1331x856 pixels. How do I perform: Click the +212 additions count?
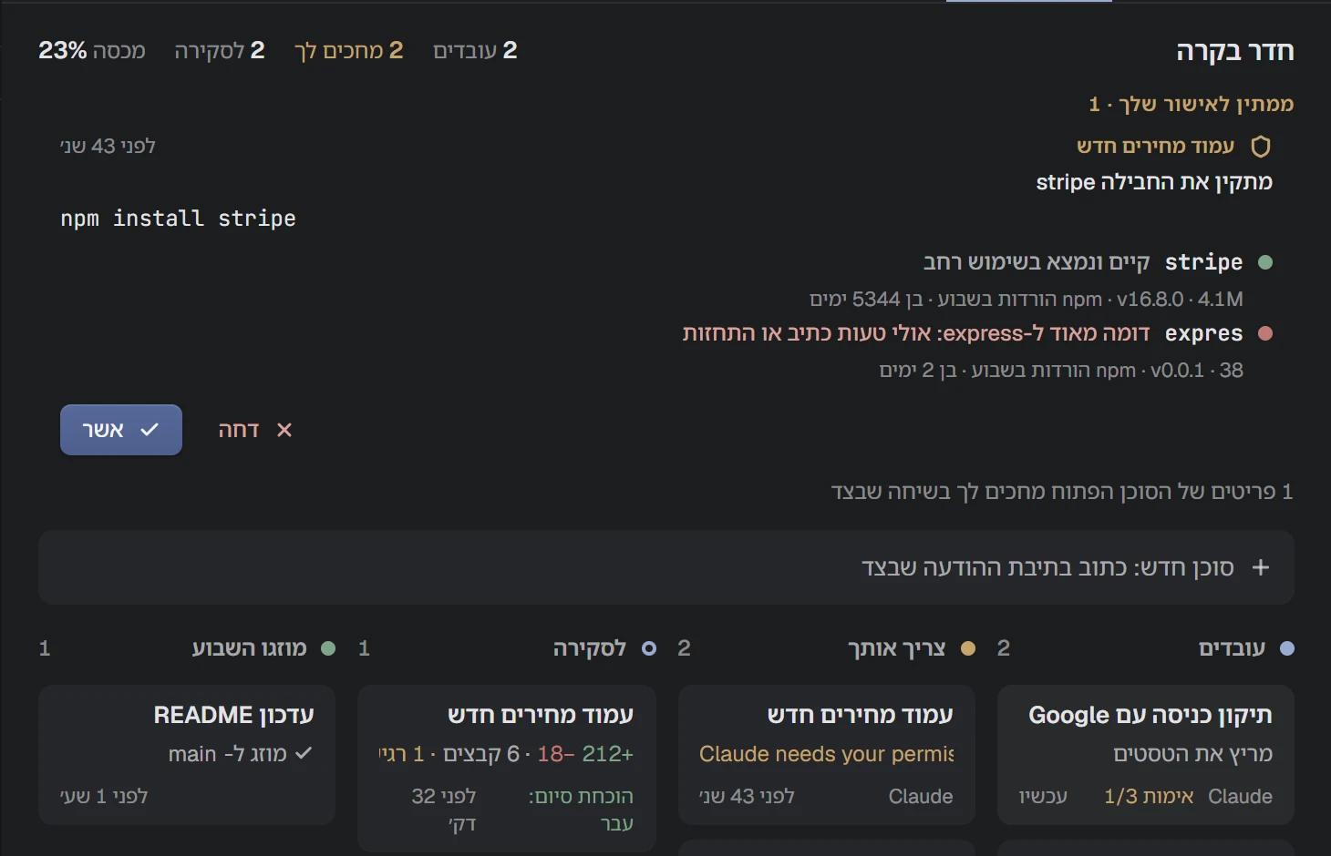click(607, 754)
